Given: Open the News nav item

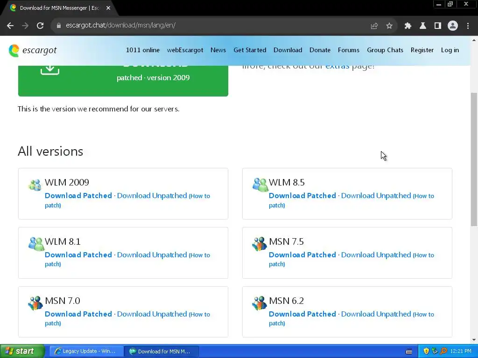Looking at the screenshot, I should click(x=218, y=50).
